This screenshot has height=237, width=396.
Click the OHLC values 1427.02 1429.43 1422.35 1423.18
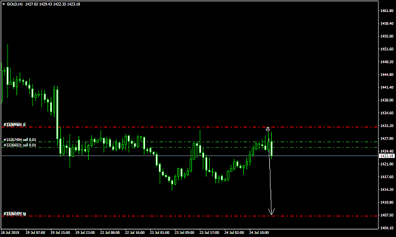(53, 4)
